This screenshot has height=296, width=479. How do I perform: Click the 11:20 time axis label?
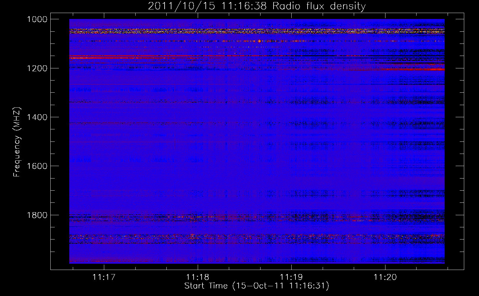click(385, 277)
